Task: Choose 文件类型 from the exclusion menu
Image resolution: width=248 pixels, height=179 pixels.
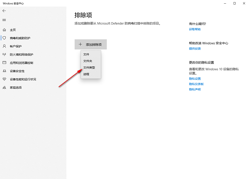Action: (x=91, y=67)
